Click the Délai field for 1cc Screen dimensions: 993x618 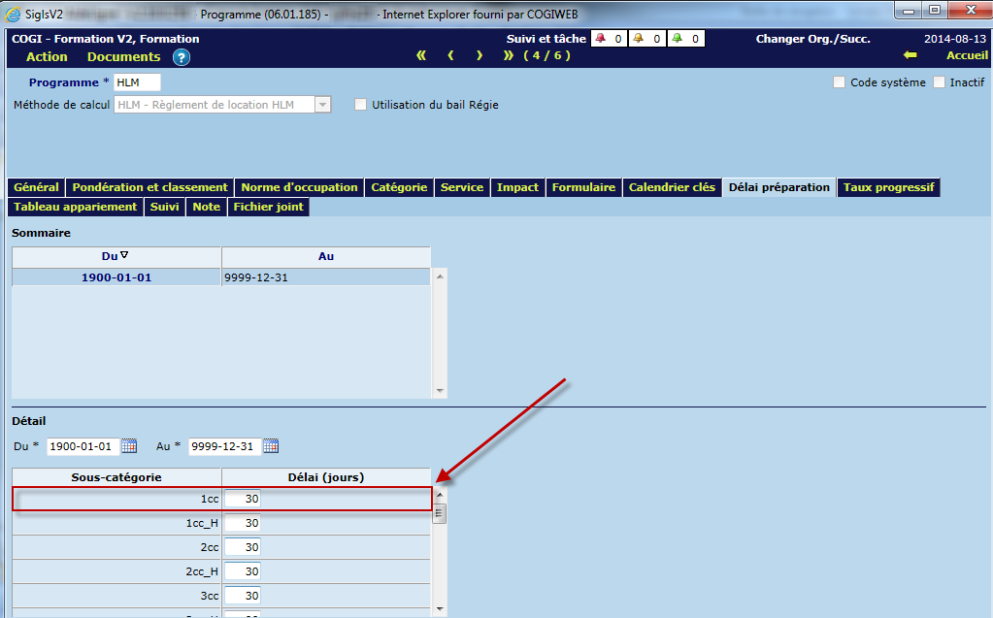(243, 499)
